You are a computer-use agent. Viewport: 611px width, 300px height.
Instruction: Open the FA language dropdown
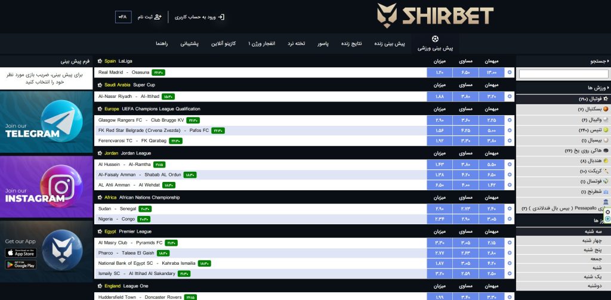coord(123,17)
